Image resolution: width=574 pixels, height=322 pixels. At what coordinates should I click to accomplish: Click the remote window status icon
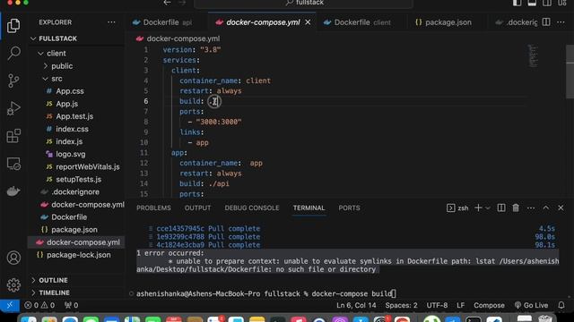coord(10,305)
